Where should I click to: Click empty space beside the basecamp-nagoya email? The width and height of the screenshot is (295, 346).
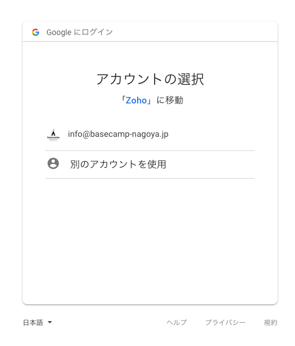point(211,135)
